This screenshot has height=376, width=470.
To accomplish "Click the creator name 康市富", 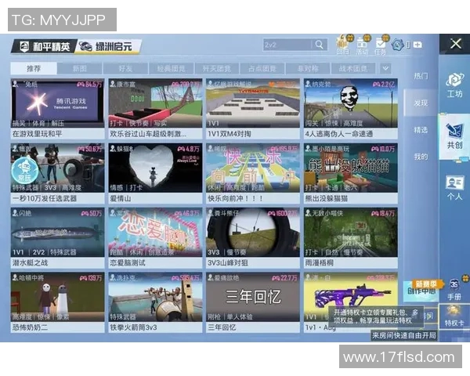I will pyautogui.click(x=125, y=85).
